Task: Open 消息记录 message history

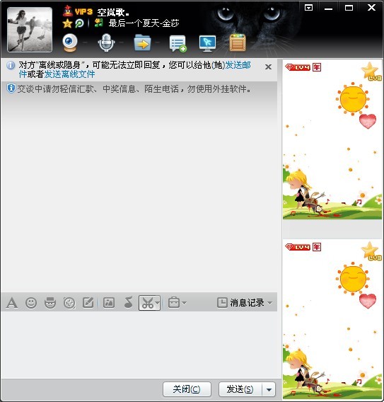Action: [x=240, y=303]
